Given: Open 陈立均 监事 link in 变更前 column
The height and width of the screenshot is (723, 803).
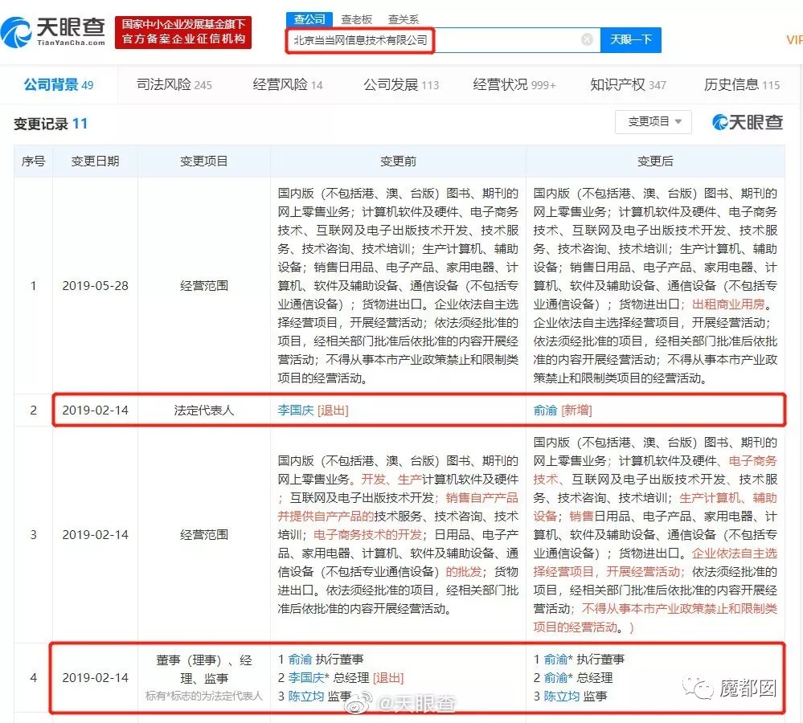Looking at the screenshot, I should pyautogui.click(x=305, y=696).
